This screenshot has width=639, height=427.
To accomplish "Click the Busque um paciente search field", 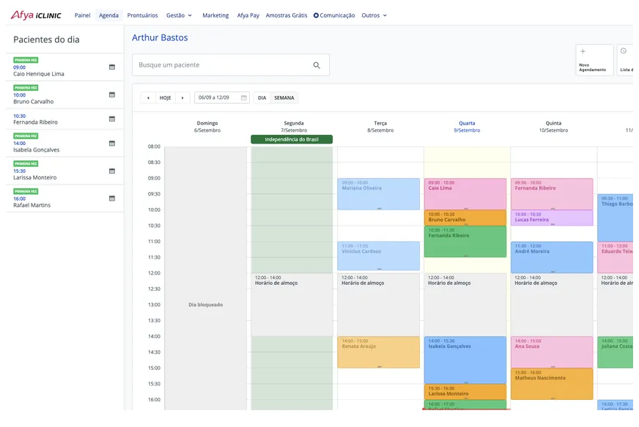I will pyautogui.click(x=231, y=64).
